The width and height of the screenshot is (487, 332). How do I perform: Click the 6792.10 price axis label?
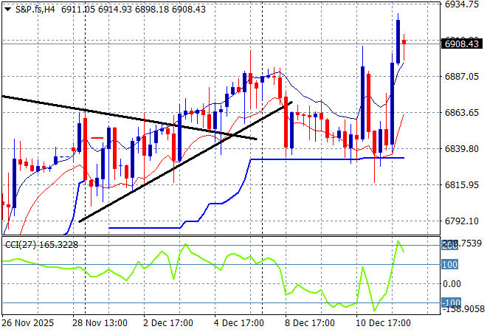click(462, 221)
